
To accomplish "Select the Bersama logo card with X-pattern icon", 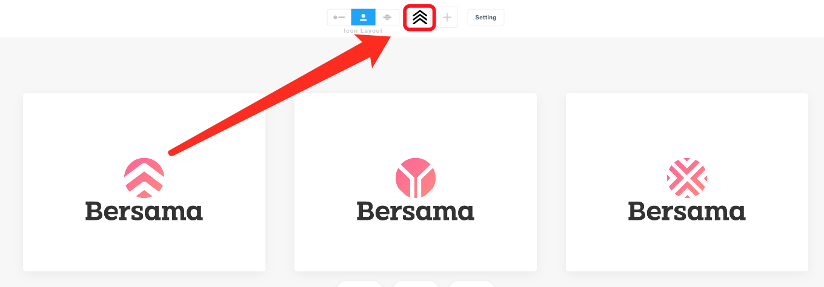I will 687,182.
